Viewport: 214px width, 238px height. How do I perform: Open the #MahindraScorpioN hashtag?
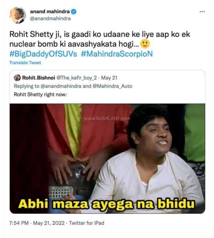pos(117,54)
